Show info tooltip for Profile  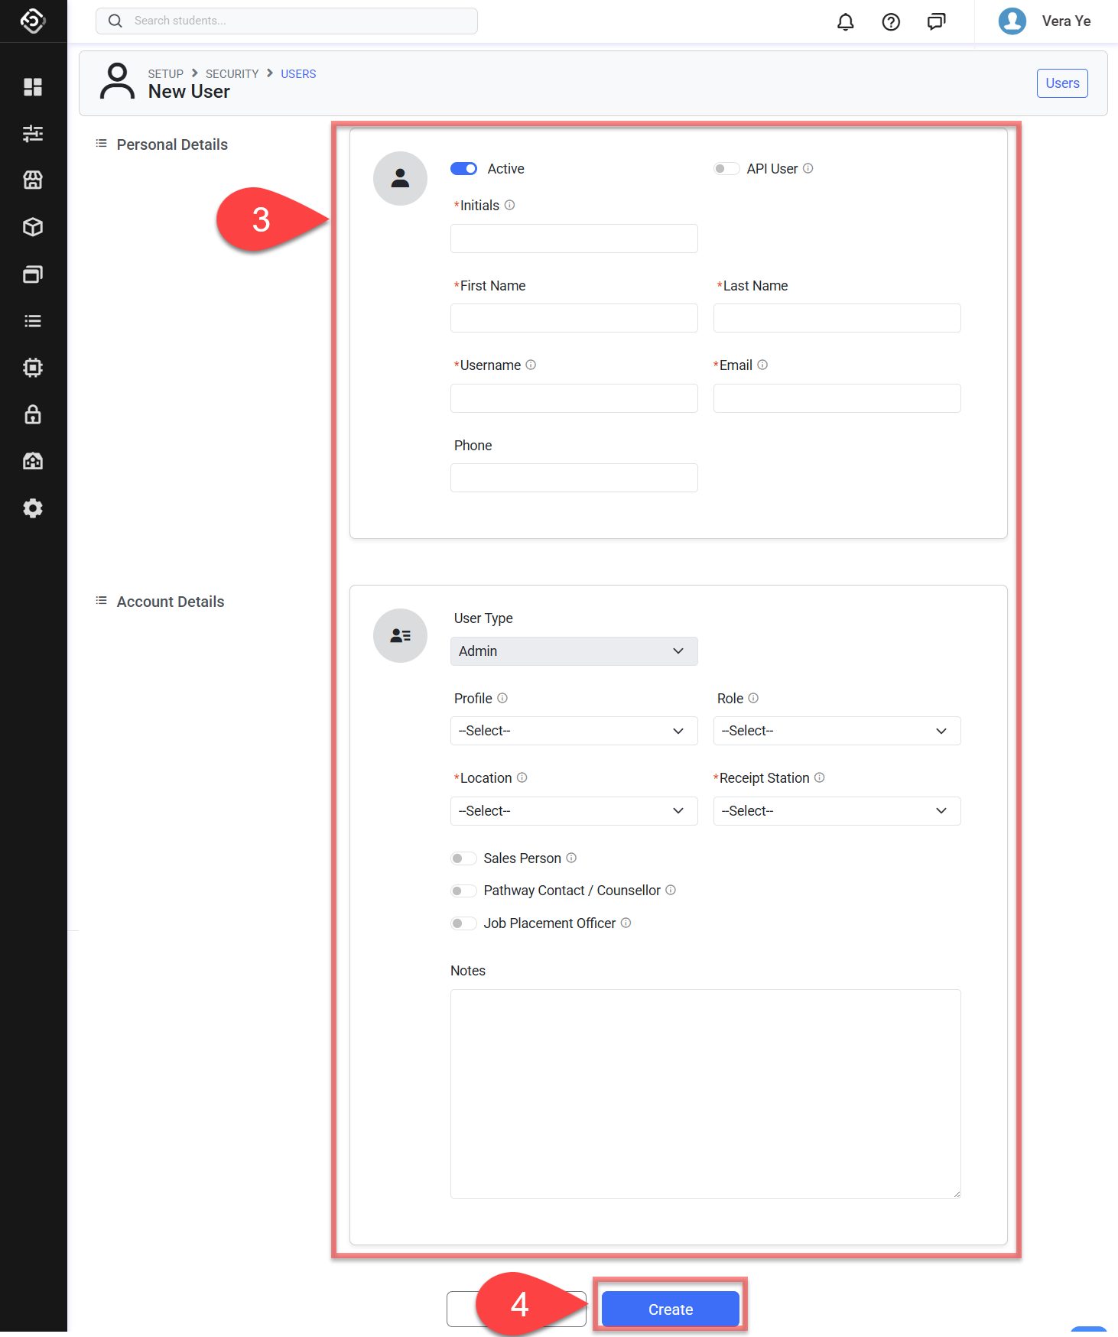[502, 698]
